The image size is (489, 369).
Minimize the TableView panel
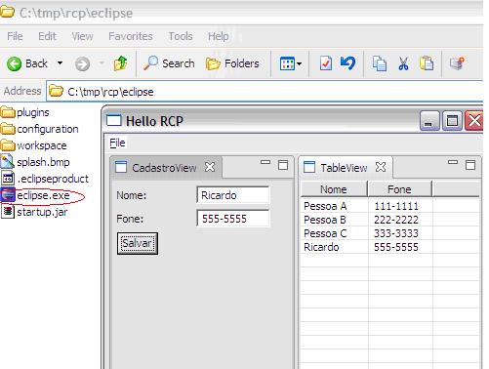(453, 162)
